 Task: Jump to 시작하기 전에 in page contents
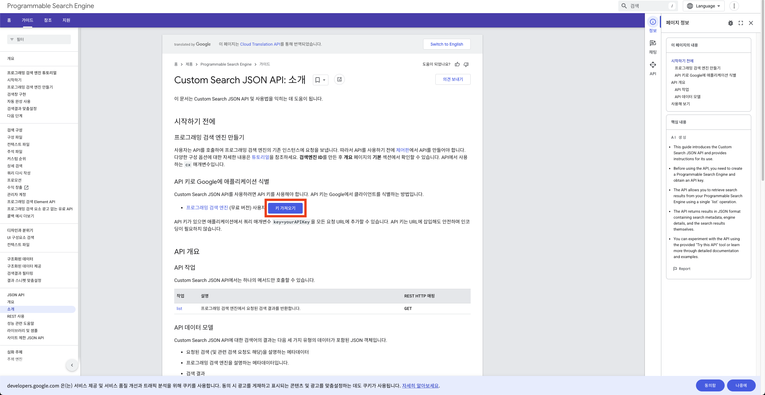pos(682,61)
